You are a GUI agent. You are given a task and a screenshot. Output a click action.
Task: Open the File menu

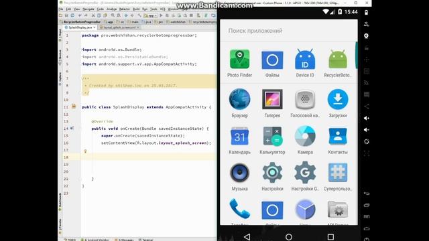click(x=61, y=9)
